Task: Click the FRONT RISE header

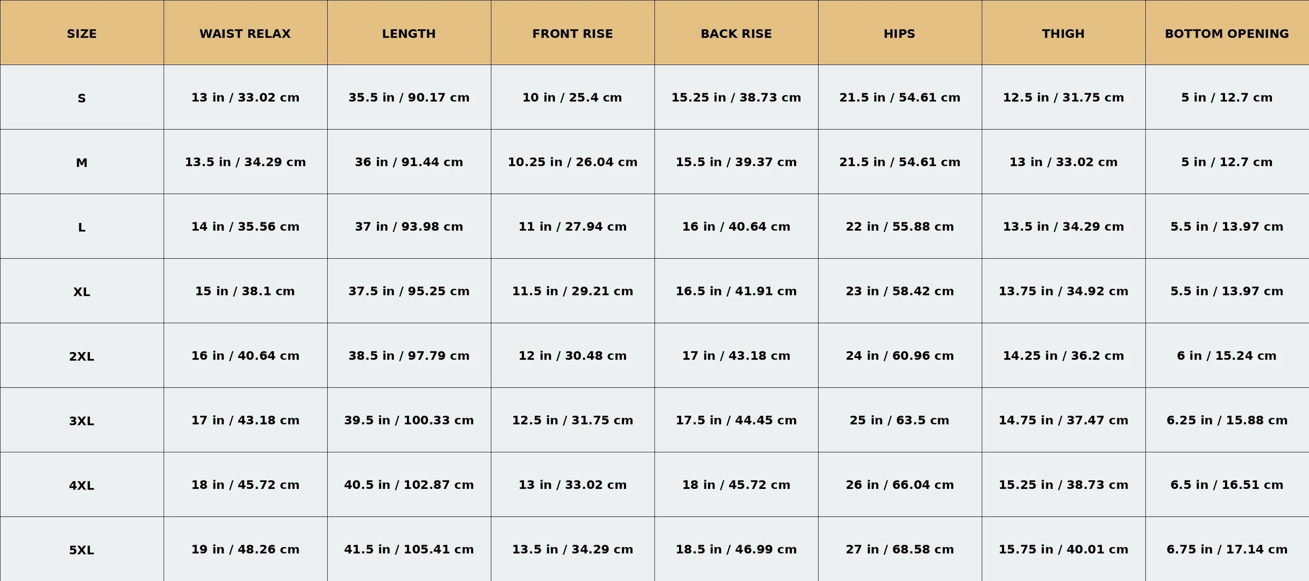Action: 572,34
